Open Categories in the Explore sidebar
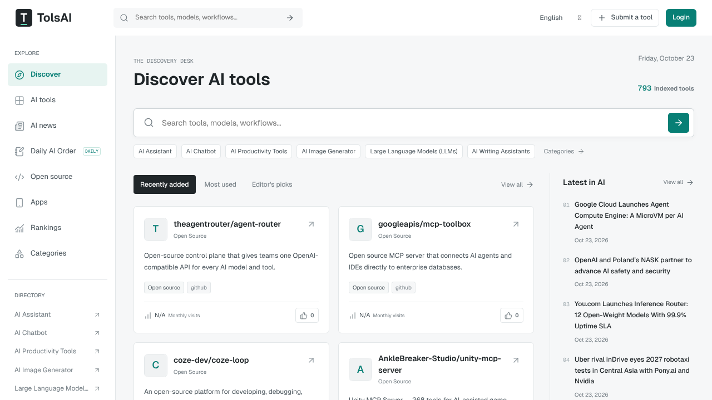The image size is (712, 400). pyautogui.click(x=57, y=253)
